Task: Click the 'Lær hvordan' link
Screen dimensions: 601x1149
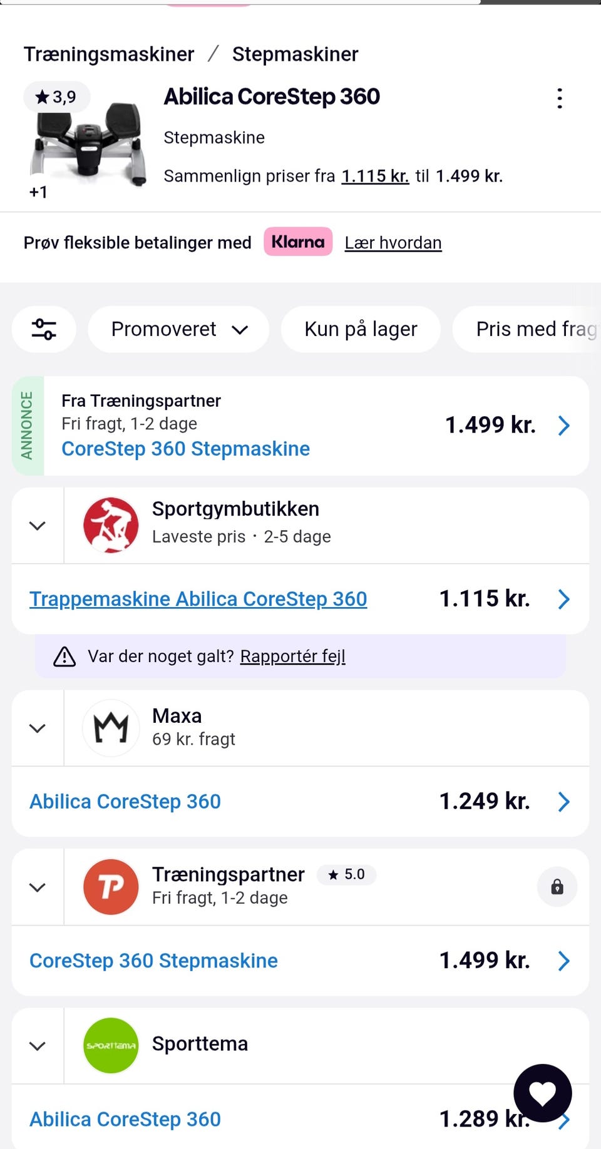Action: point(393,243)
